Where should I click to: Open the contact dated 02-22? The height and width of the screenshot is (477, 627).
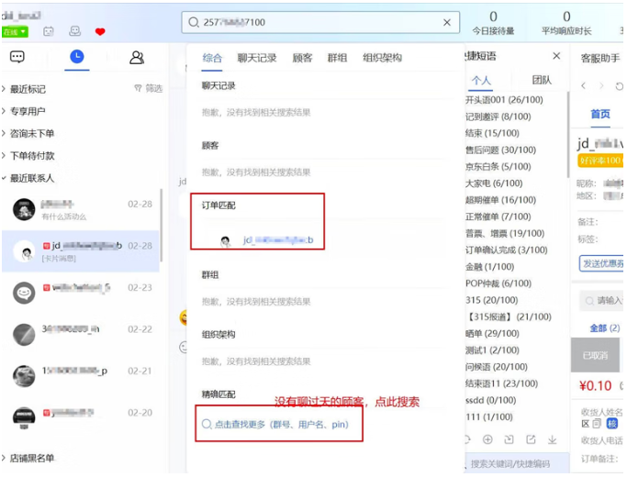(81, 335)
